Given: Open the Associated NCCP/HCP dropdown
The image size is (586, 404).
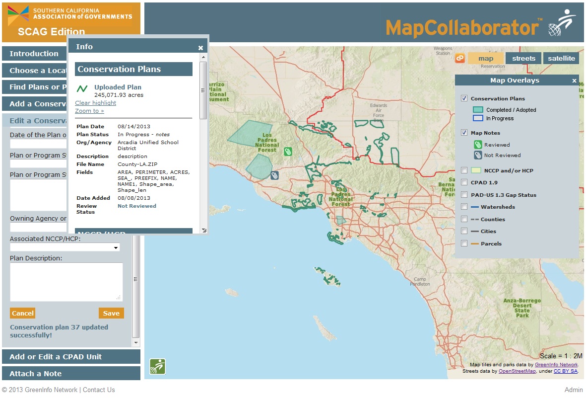Looking at the screenshot, I should tap(65, 247).
